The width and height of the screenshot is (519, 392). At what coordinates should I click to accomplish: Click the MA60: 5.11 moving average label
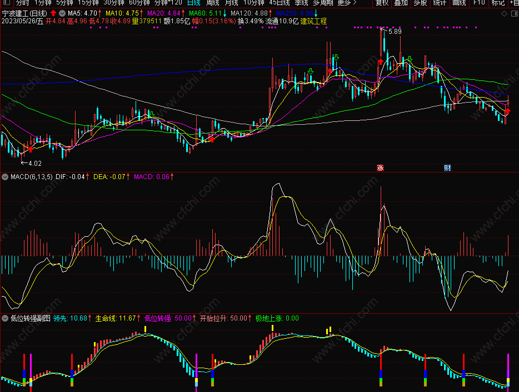click(x=206, y=13)
